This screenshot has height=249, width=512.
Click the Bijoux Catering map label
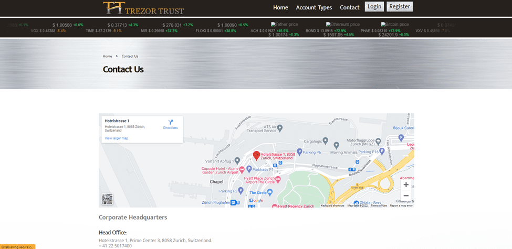(x=404, y=128)
